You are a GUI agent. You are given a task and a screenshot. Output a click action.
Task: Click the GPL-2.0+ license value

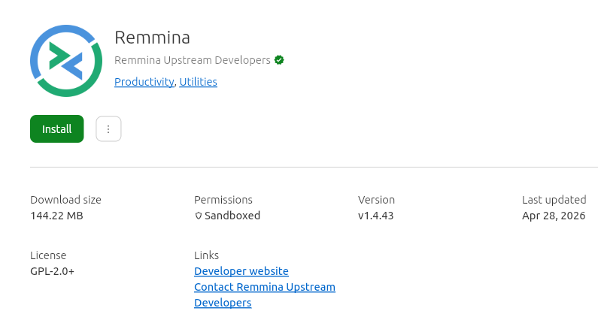tap(52, 271)
